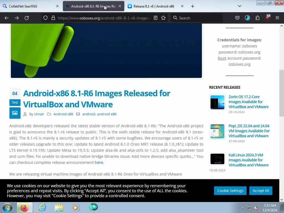This screenshot has width=284, height=213.
Task: Click the Firefox taskbar icon
Action: (25, 207)
